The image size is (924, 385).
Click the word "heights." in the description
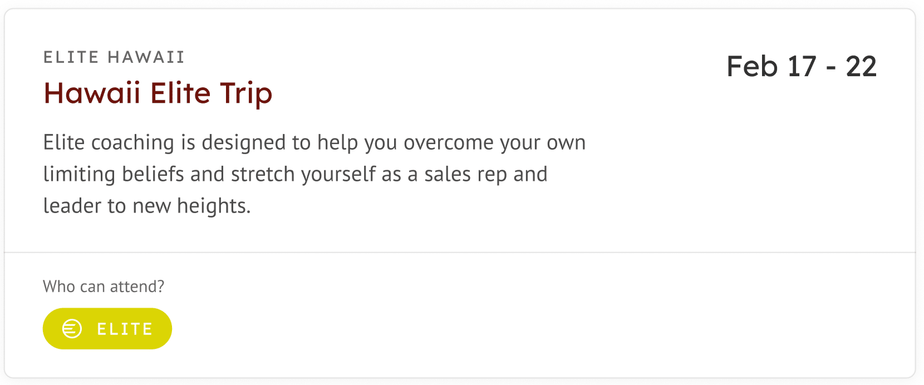(x=214, y=207)
